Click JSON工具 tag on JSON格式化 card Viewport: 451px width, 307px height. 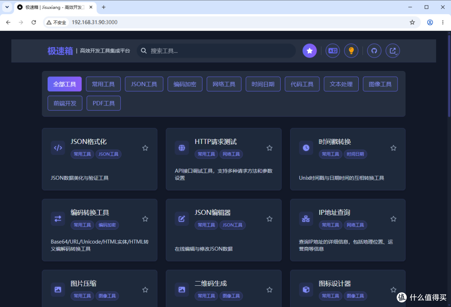[109, 154]
